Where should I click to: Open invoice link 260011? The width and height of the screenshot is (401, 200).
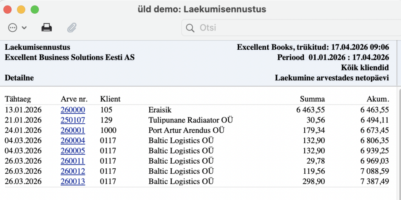(x=73, y=161)
